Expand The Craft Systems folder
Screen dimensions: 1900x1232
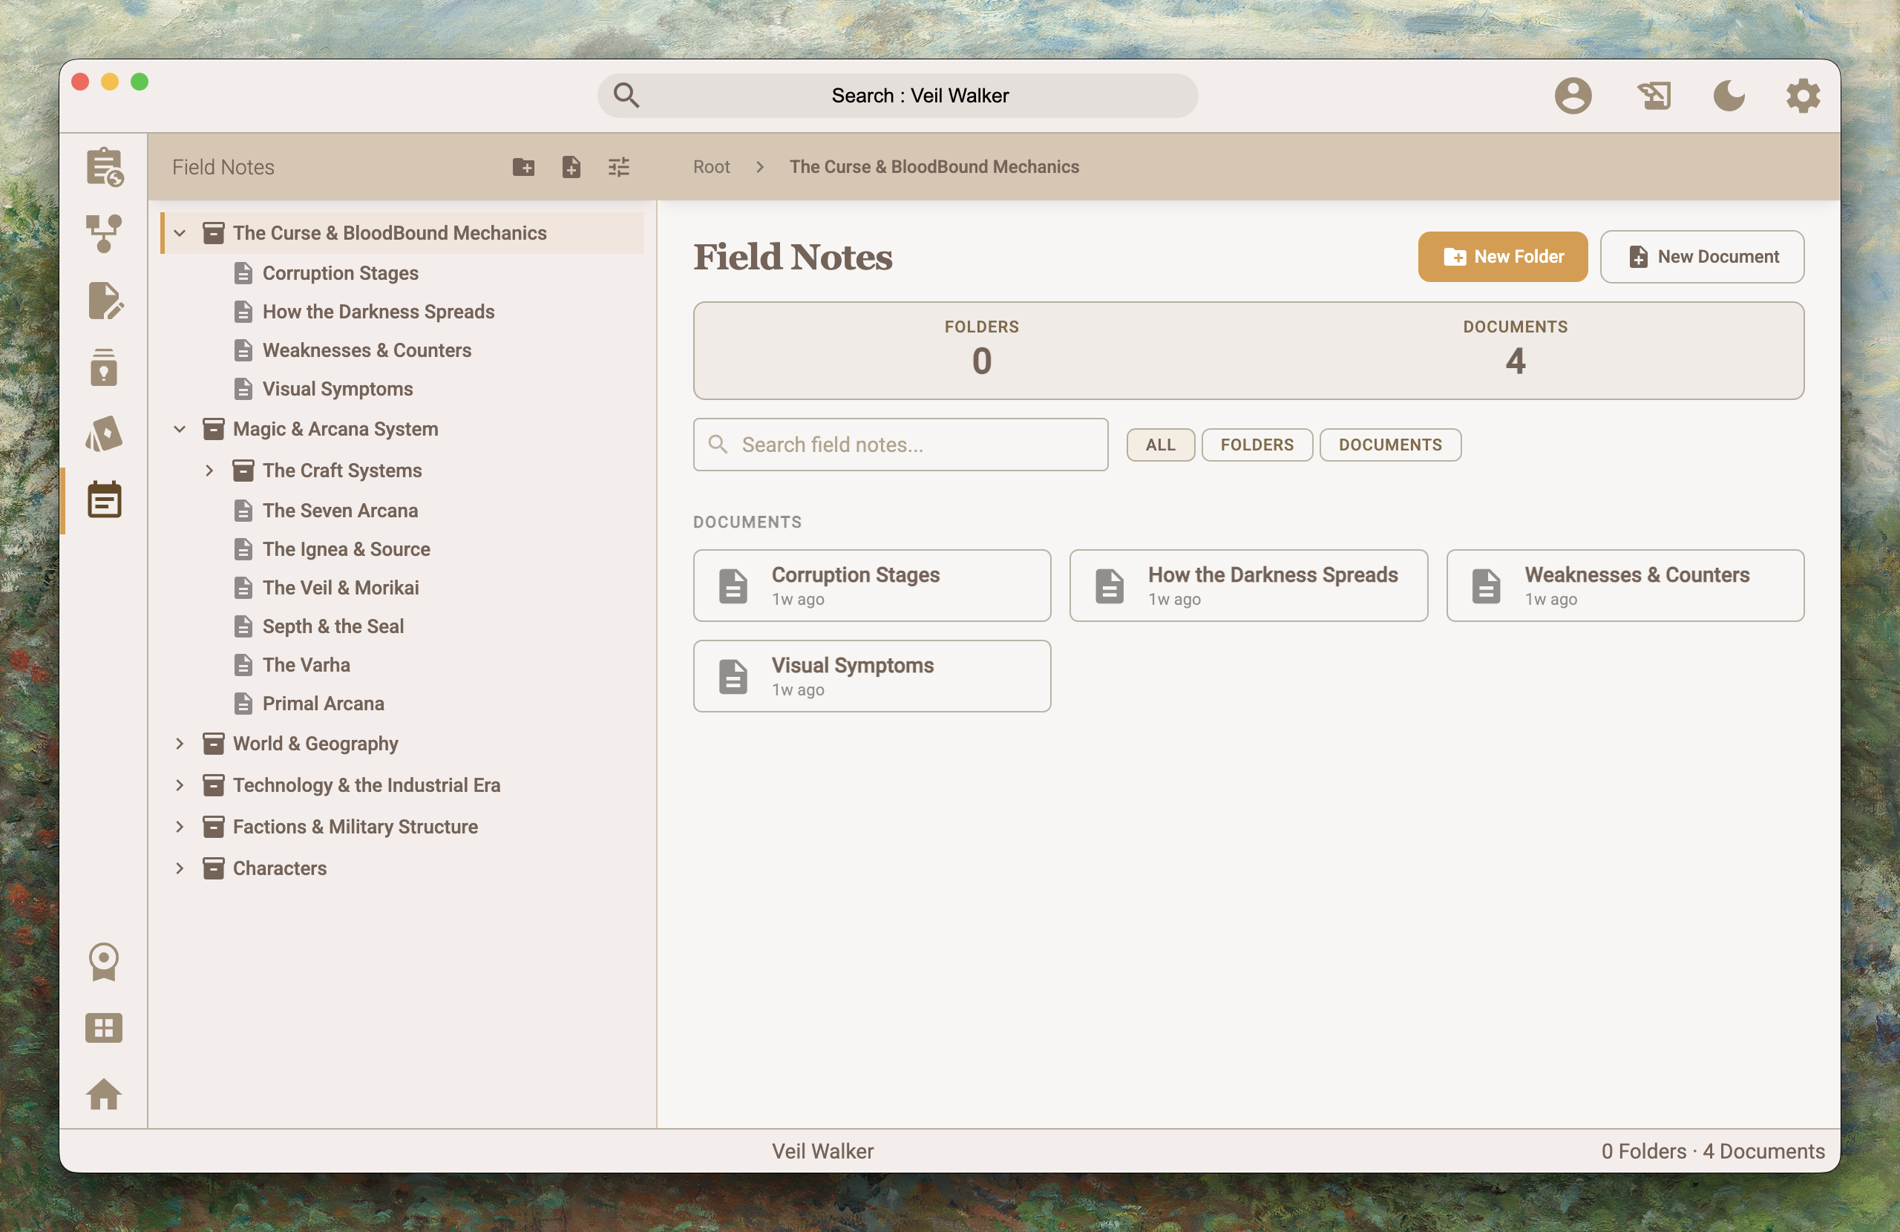pyautogui.click(x=209, y=471)
